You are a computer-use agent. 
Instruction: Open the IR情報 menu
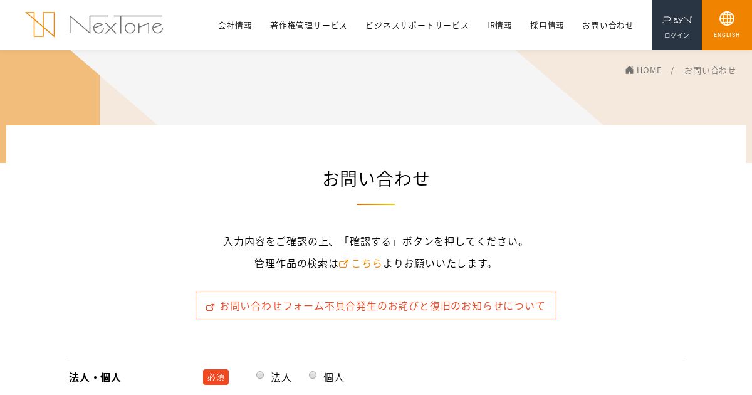click(499, 25)
